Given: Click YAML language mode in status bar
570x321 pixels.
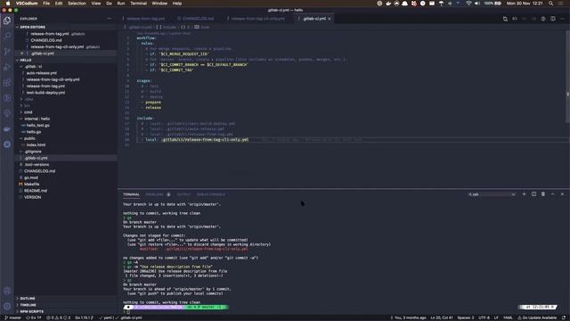Looking at the screenshot, I should (508, 317).
